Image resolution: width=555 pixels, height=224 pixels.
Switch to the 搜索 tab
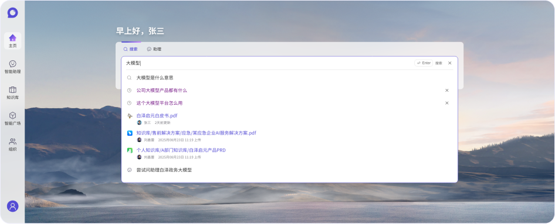tap(131, 49)
